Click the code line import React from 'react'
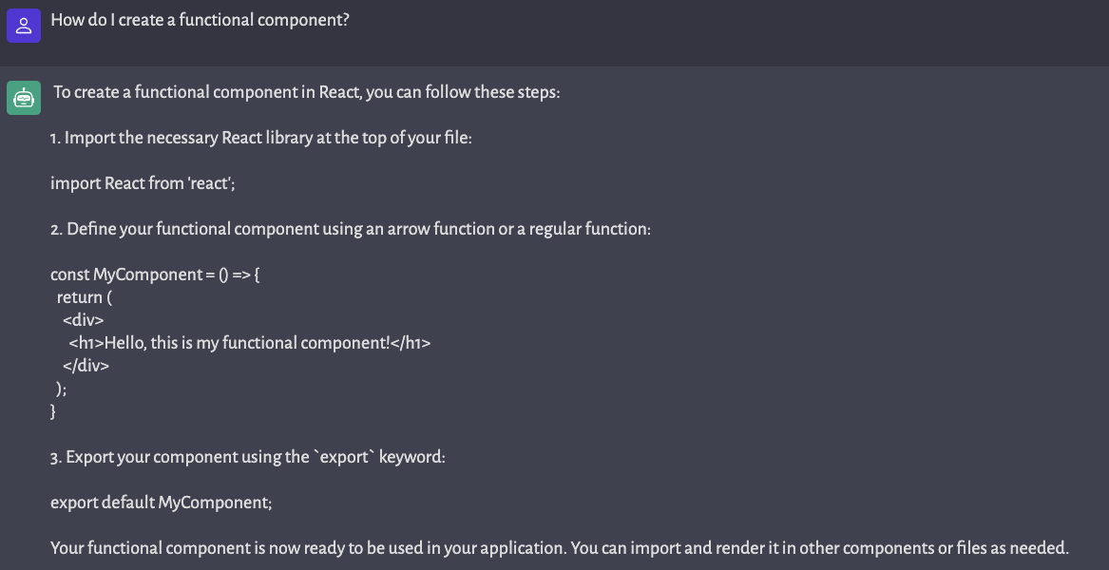This screenshot has height=570, width=1109. click(143, 184)
